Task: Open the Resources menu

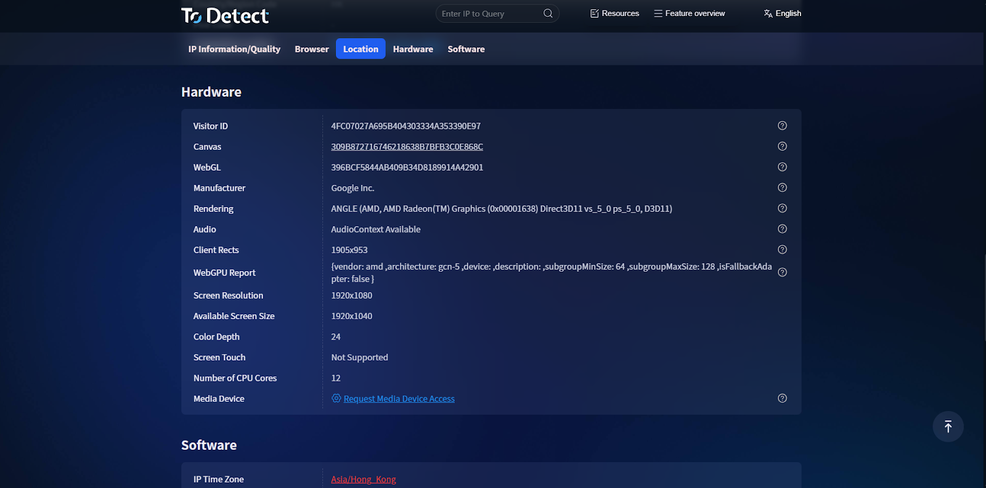Action: click(614, 14)
